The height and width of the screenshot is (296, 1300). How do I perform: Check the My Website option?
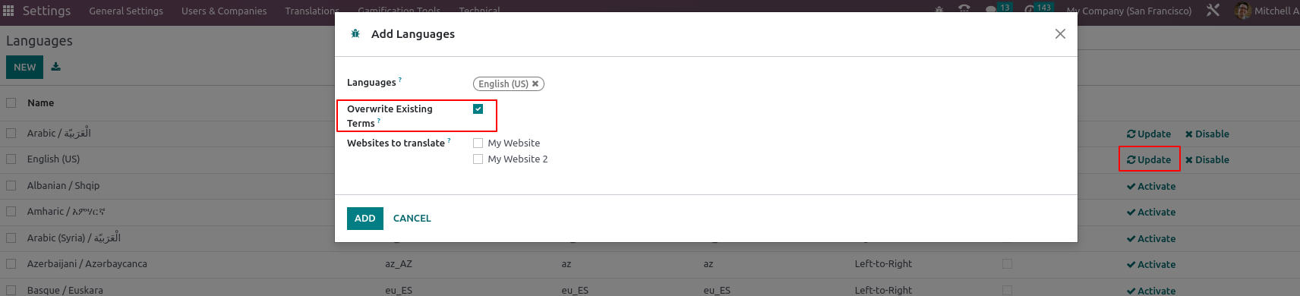[x=478, y=143]
